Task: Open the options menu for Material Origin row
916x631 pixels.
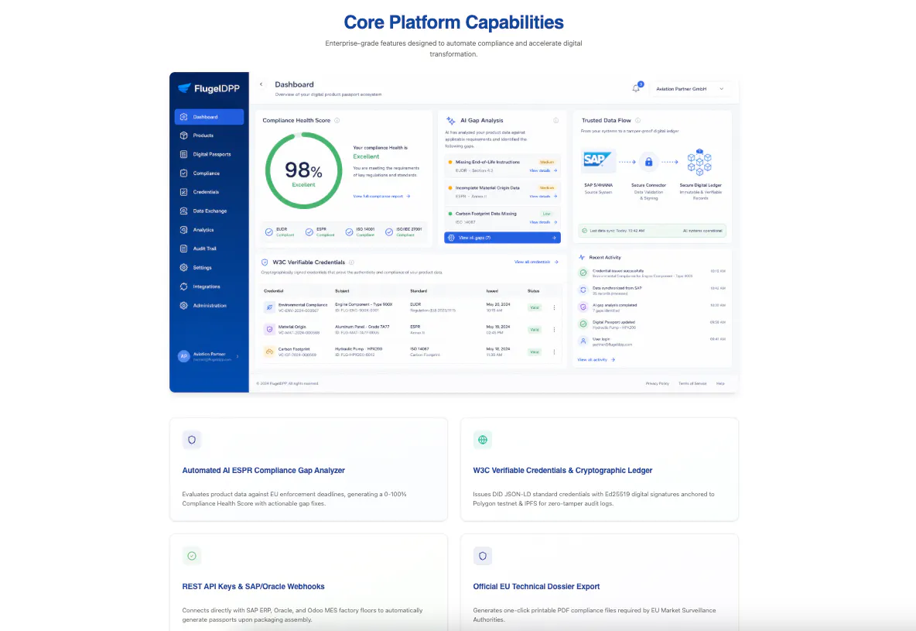Action: point(554,329)
